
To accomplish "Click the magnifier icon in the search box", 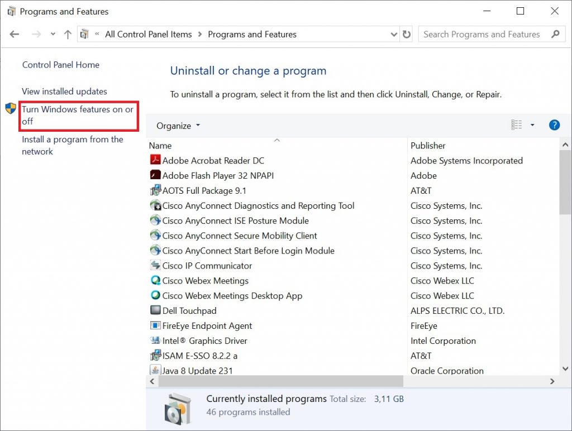I will (x=555, y=34).
